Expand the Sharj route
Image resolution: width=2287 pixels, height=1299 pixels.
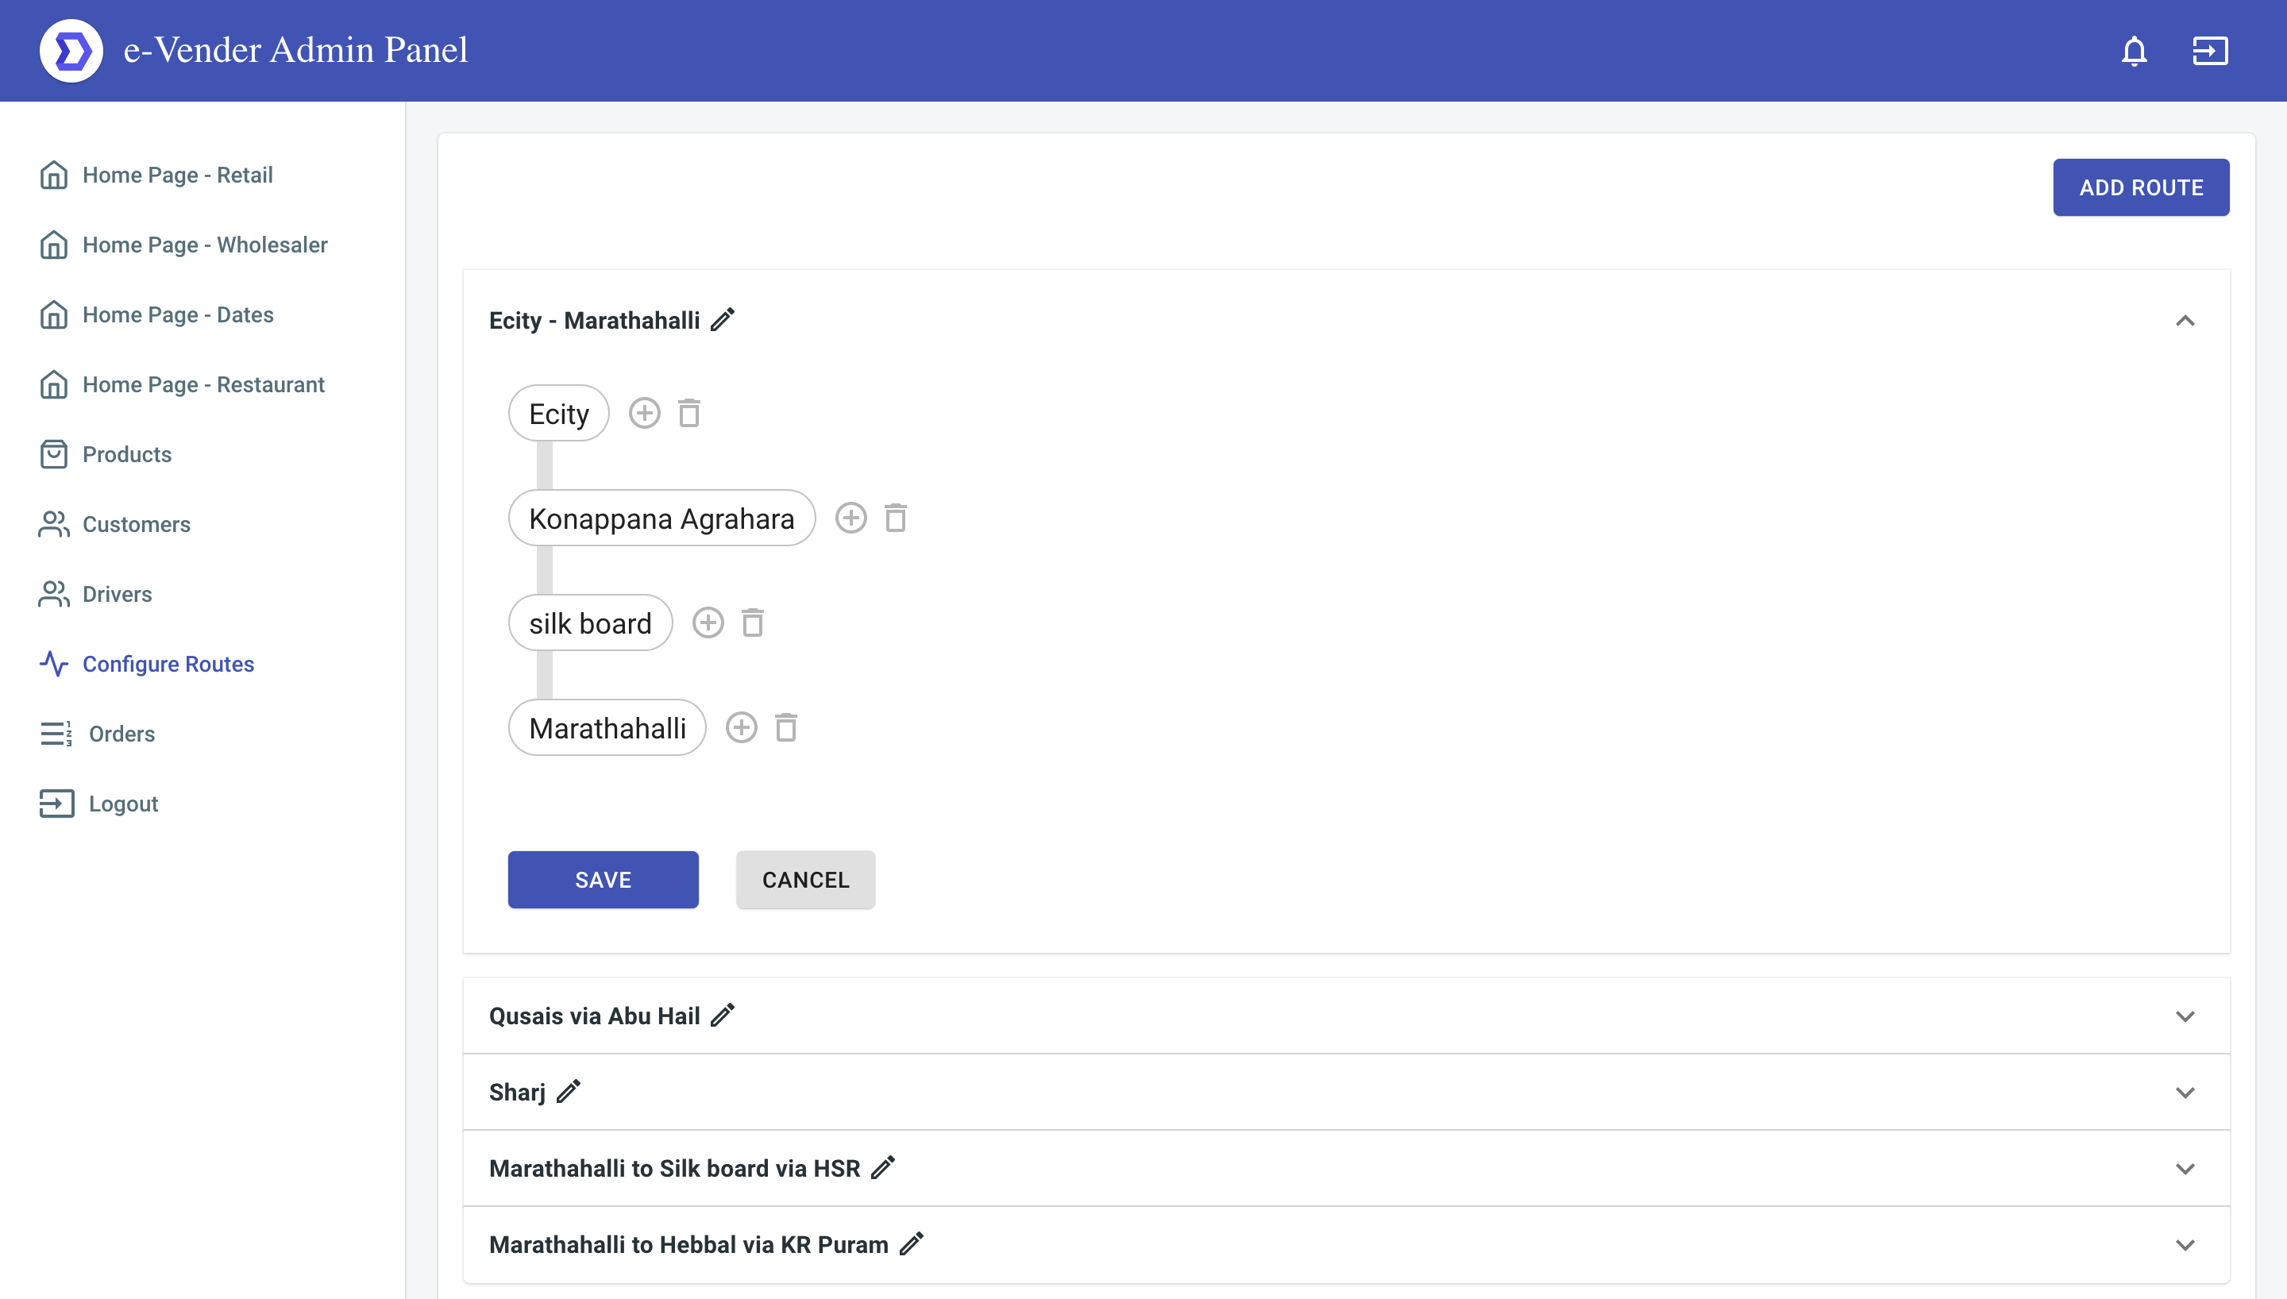(2185, 1092)
